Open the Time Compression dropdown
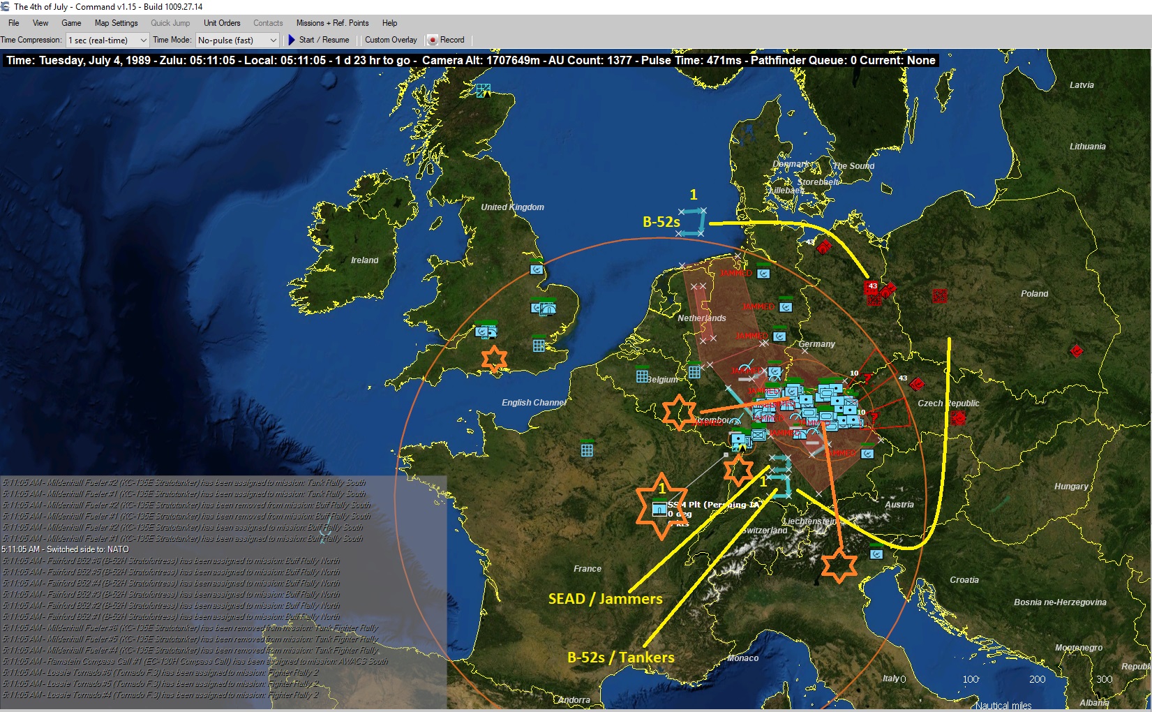This screenshot has height=712, width=1152. [x=107, y=40]
